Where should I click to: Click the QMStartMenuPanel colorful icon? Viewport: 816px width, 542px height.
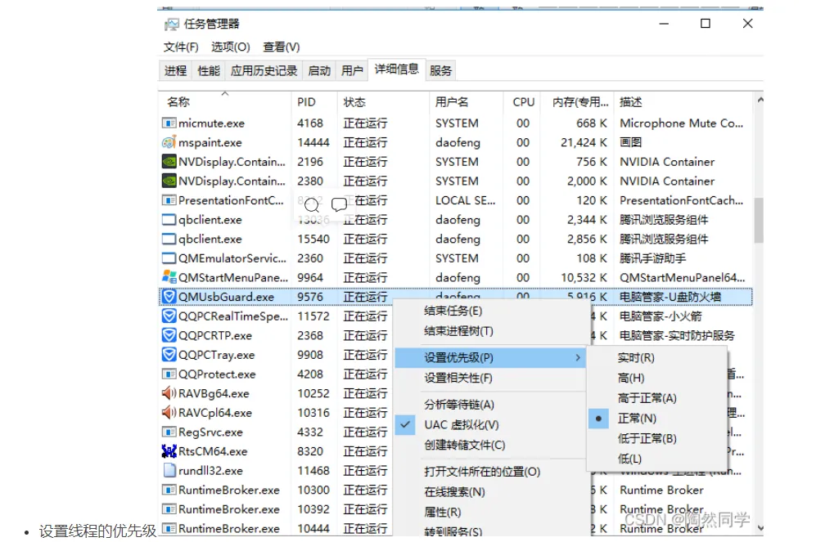coord(169,277)
